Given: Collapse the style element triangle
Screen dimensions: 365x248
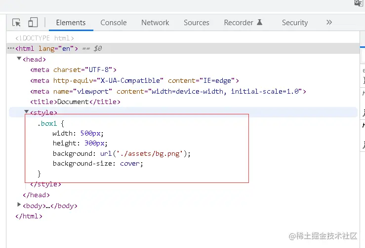Looking at the screenshot, I should point(27,112).
